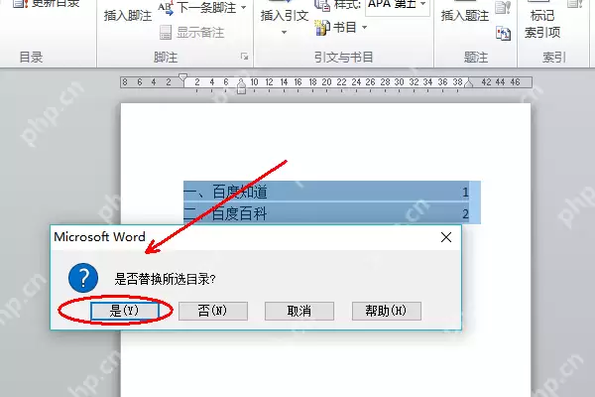Click the Microsoft Word dialog title
This screenshot has width=595, height=397.
99,236
